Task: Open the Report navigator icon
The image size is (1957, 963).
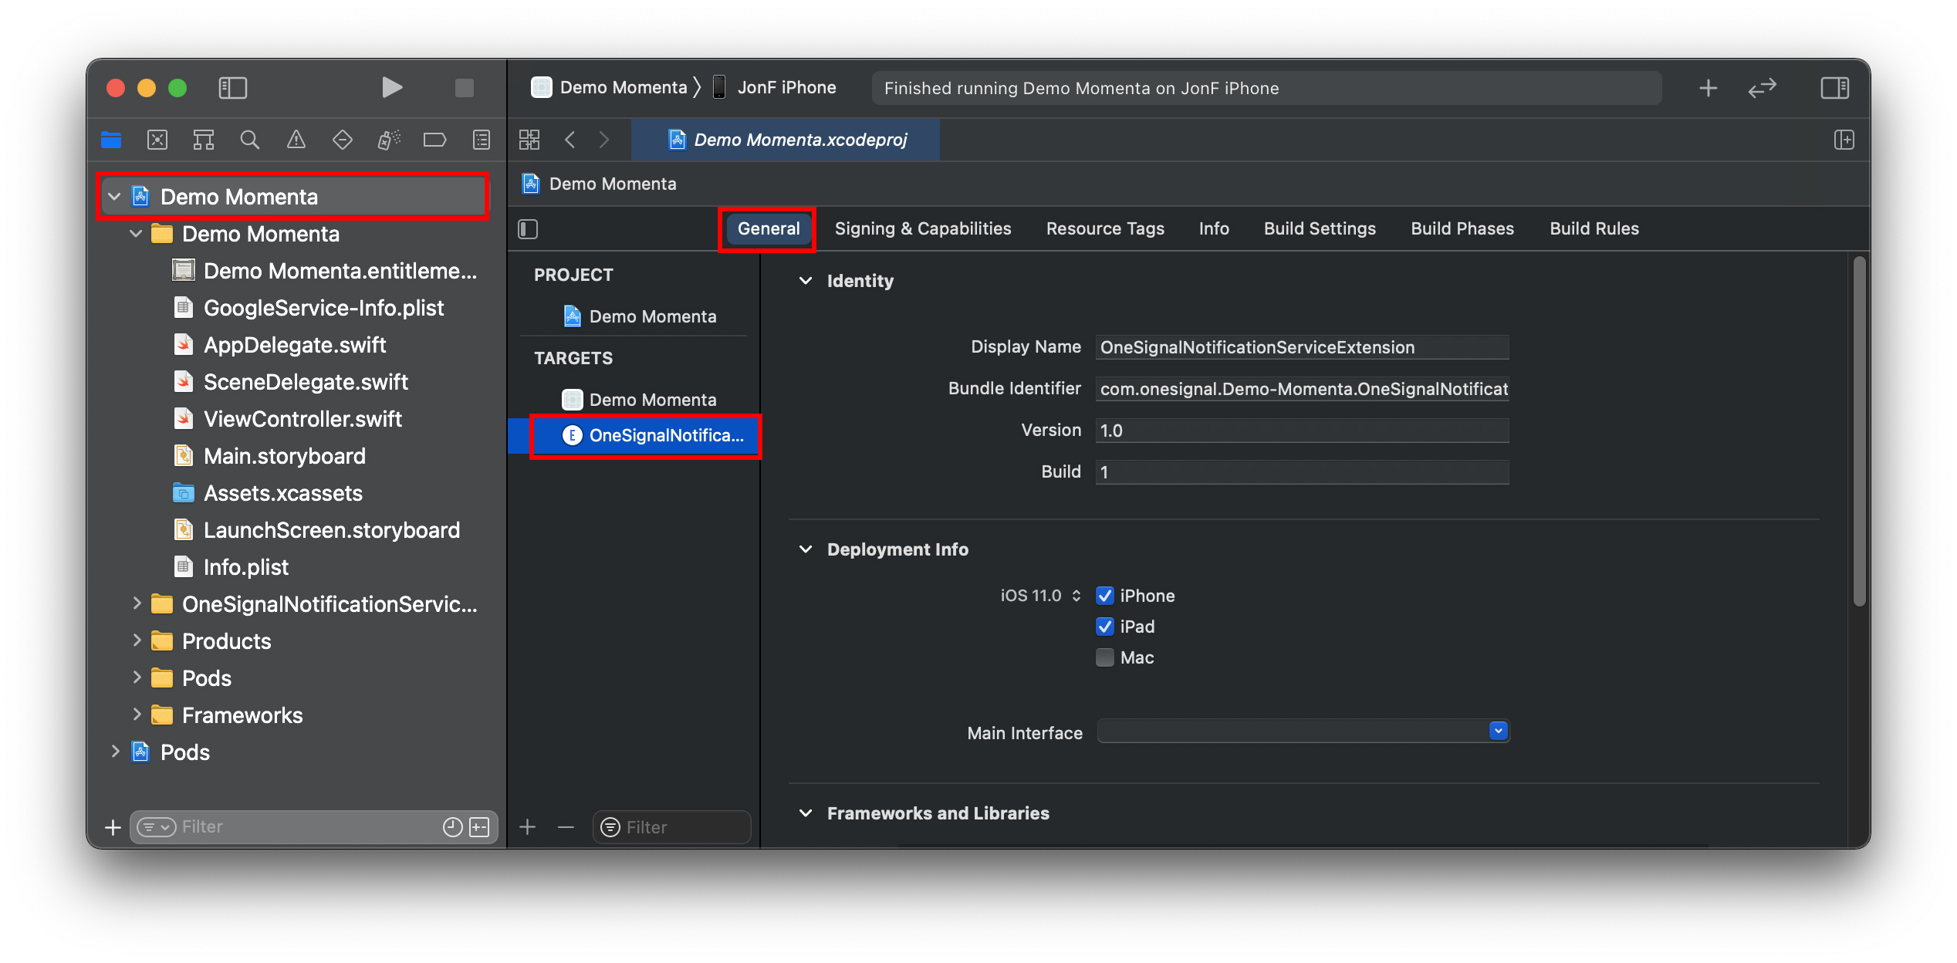Action: [482, 140]
